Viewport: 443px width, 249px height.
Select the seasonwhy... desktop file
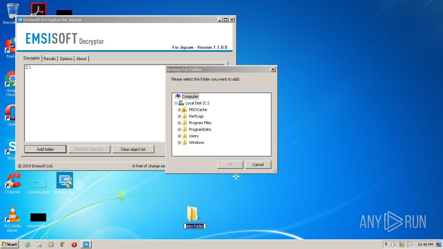pyautogui.click(x=38, y=221)
